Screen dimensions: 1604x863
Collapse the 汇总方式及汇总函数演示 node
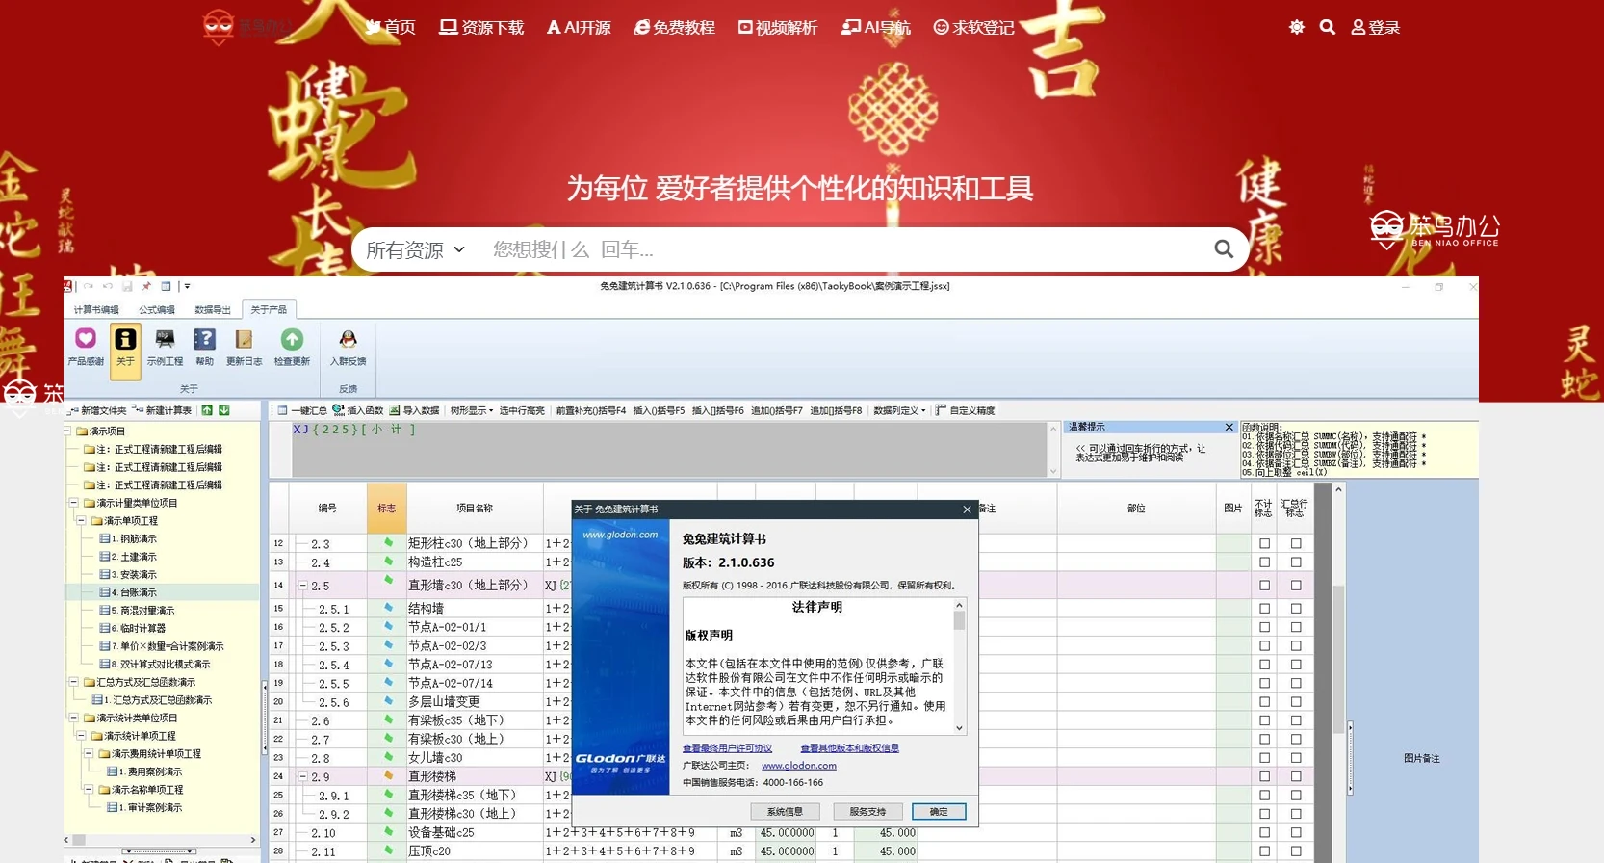click(x=74, y=681)
